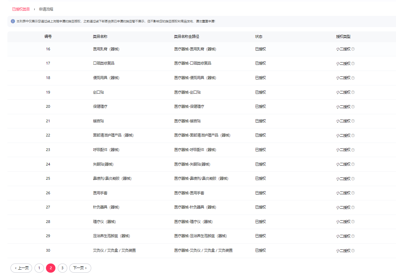
Task: Go to previous page with 上一页
Action: tap(21, 268)
